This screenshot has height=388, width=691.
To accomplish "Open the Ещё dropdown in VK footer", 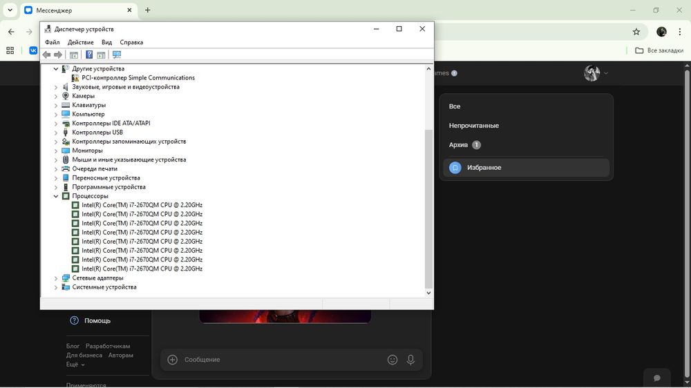I will tap(75, 365).
